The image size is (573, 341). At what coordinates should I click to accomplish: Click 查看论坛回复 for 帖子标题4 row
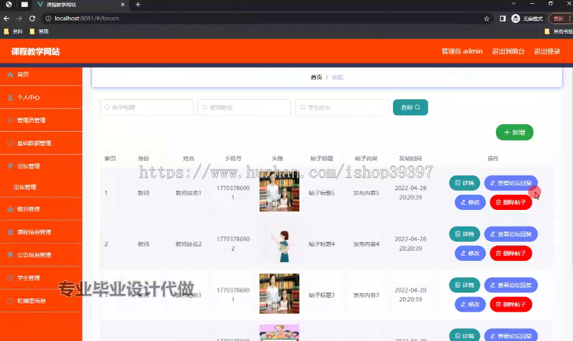511,234
